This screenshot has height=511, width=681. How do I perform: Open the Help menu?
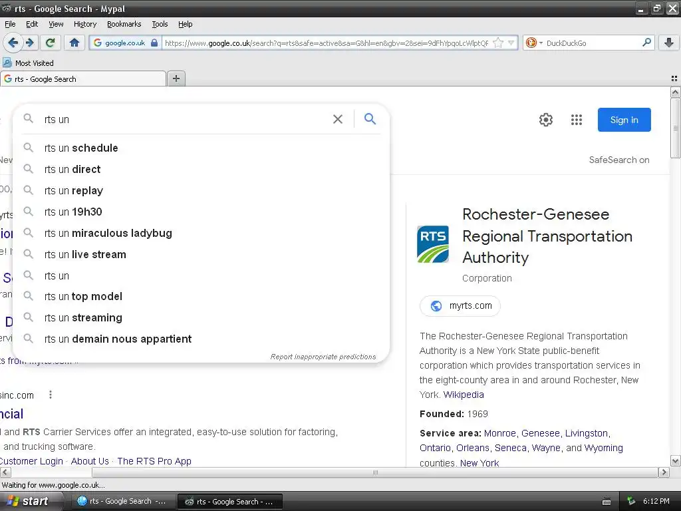point(185,24)
